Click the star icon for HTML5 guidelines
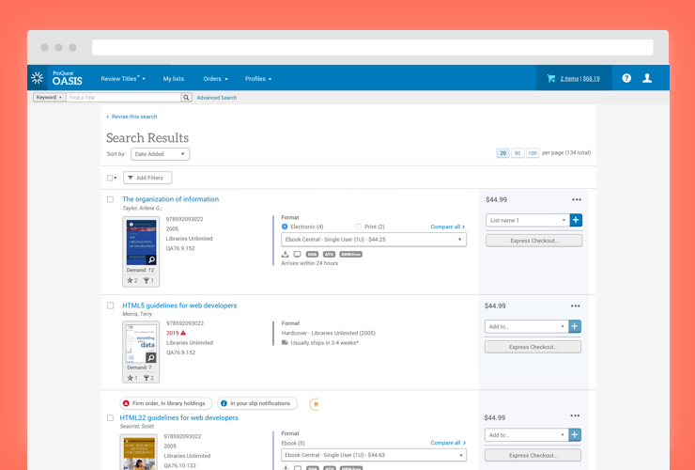 [130, 378]
